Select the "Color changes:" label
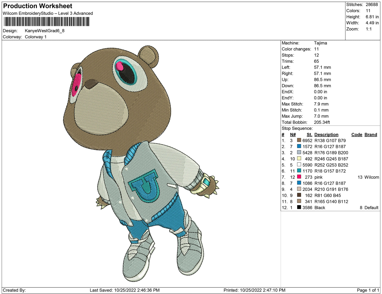Screen dimensions: 382x294 tap(296, 49)
